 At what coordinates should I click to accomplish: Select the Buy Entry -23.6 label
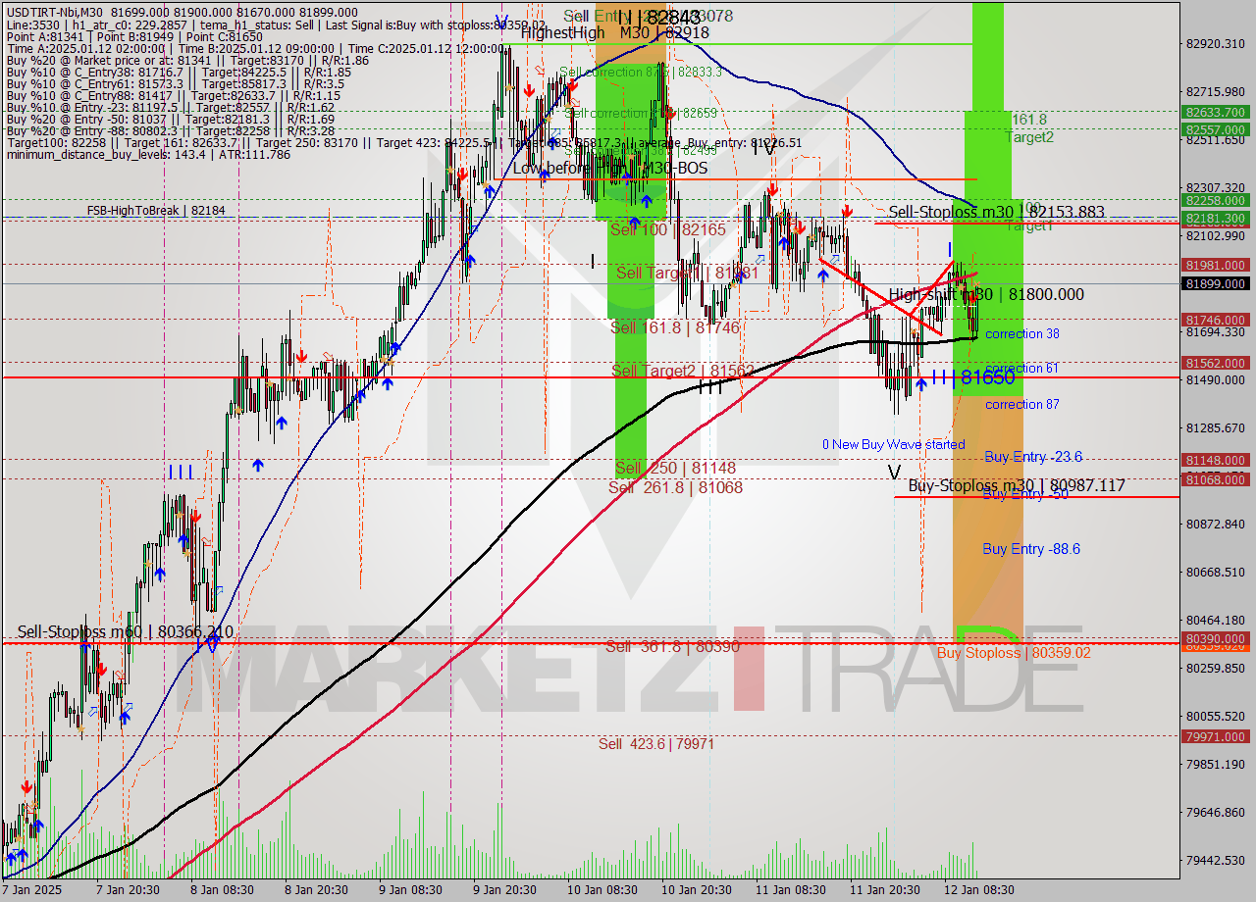click(x=1033, y=457)
